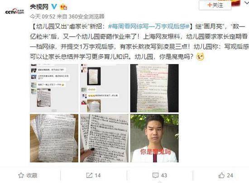Open second chat screenshot thumbnail with photos
249x183 pixels.
[104, 88]
